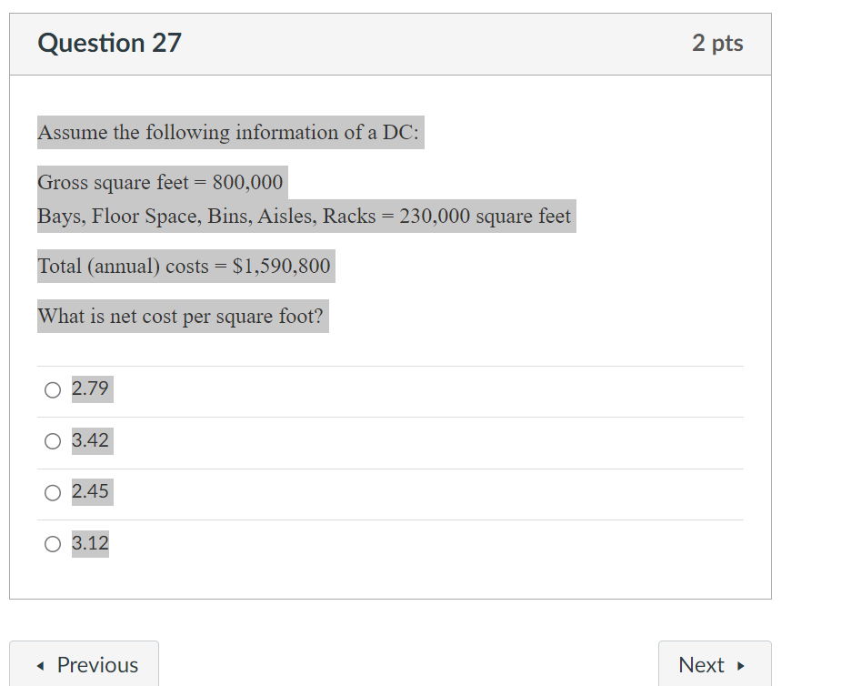Screen dimensions: 841x686
Task: Click the answer row containing 3.12
Action: click(x=391, y=543)
